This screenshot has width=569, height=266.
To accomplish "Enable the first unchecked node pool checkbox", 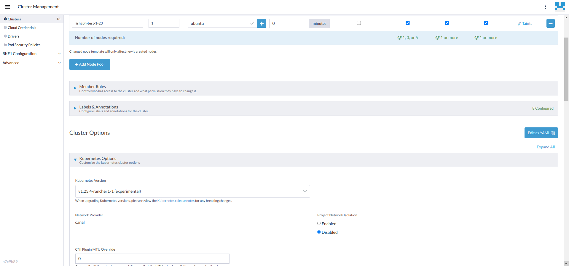I will [x=359, y=23].
